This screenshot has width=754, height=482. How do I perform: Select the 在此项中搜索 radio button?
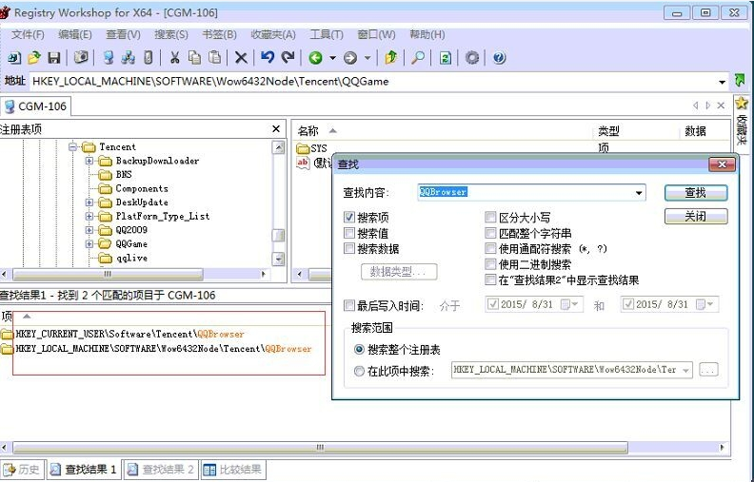click(359, 371)
